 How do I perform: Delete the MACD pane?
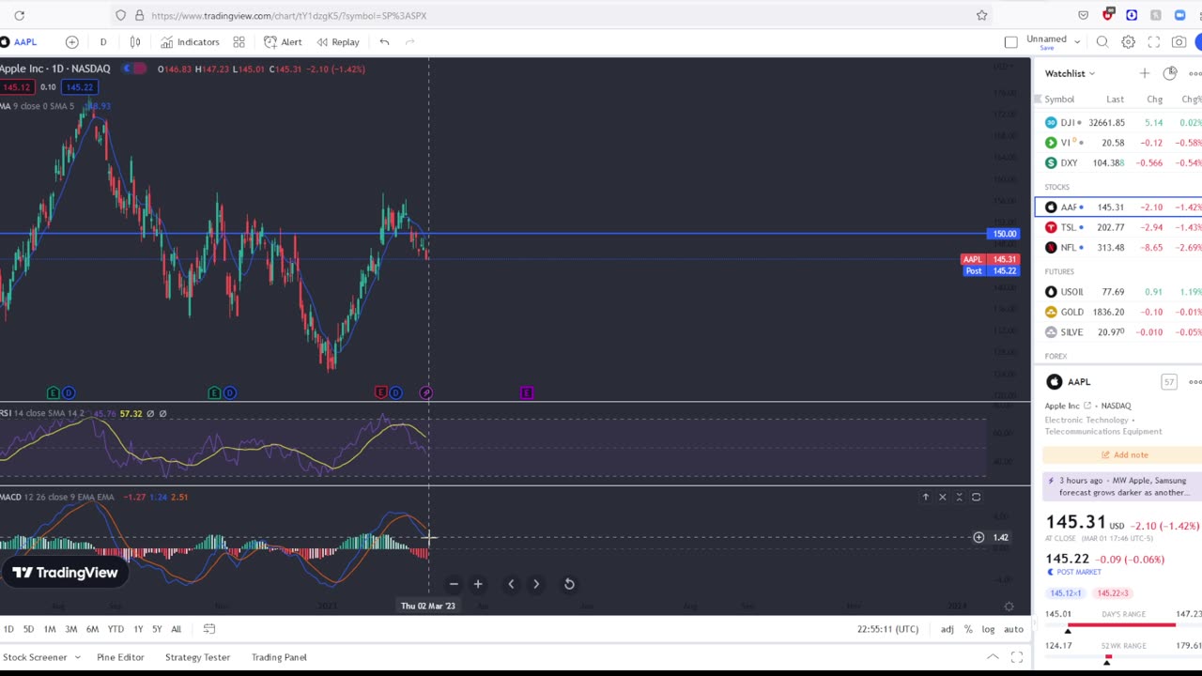[x=942, y=497]
